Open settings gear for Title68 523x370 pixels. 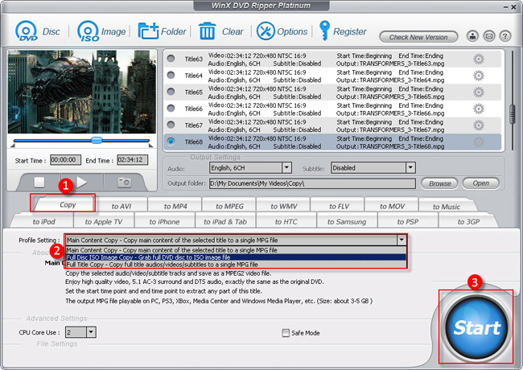pyautogui.click(x=479, y=142)
